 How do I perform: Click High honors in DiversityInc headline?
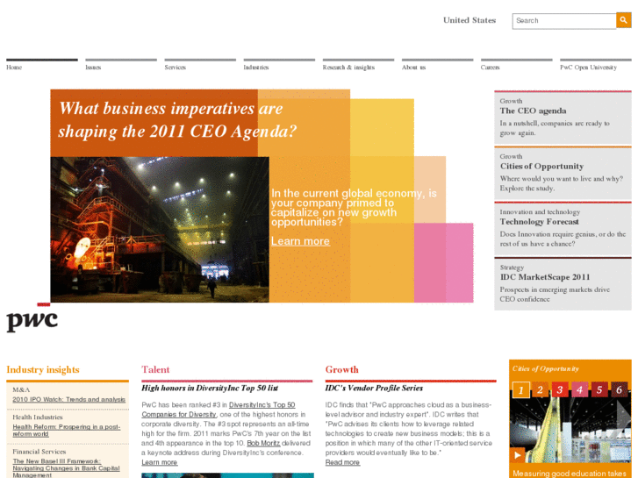point(210,388)
